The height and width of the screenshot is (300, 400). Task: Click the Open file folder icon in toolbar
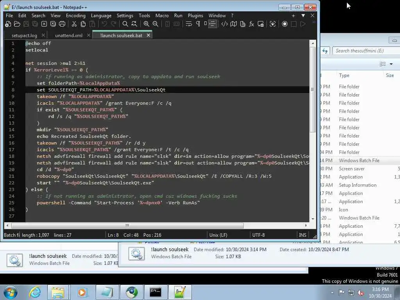pos(17,24)
